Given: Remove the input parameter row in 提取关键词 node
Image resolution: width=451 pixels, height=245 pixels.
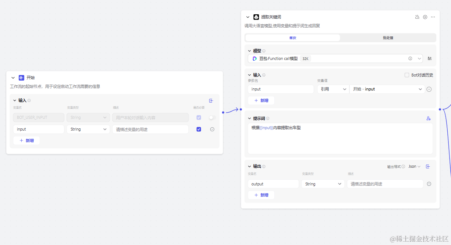Looking at the screenshot, I should 429,89.
